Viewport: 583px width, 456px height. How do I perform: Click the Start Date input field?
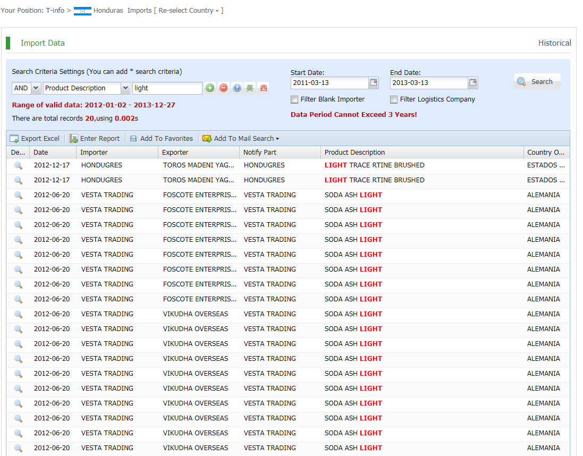coord(329,82)
